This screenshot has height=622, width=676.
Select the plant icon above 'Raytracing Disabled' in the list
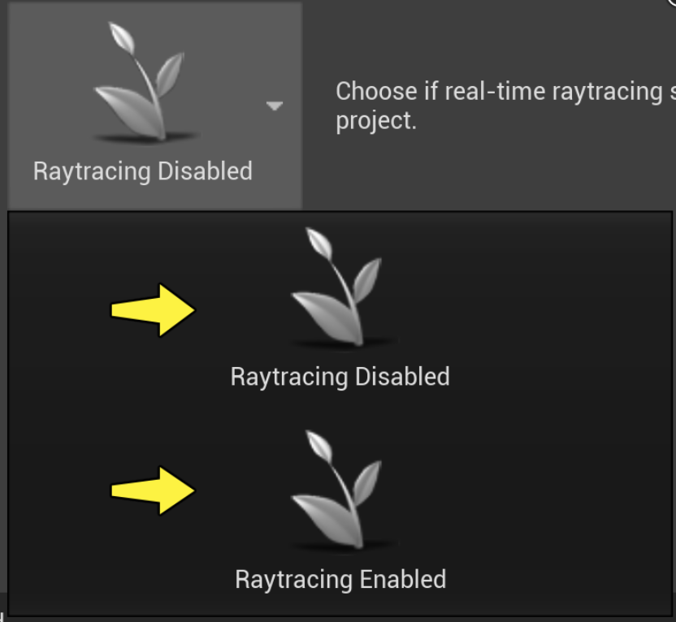(342, 287)
